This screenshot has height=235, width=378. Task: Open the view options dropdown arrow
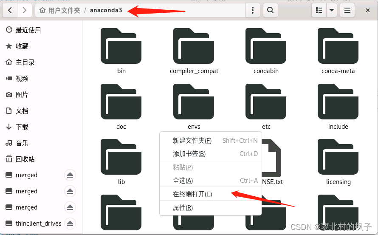pyautogui.click(x=332, y=10)
